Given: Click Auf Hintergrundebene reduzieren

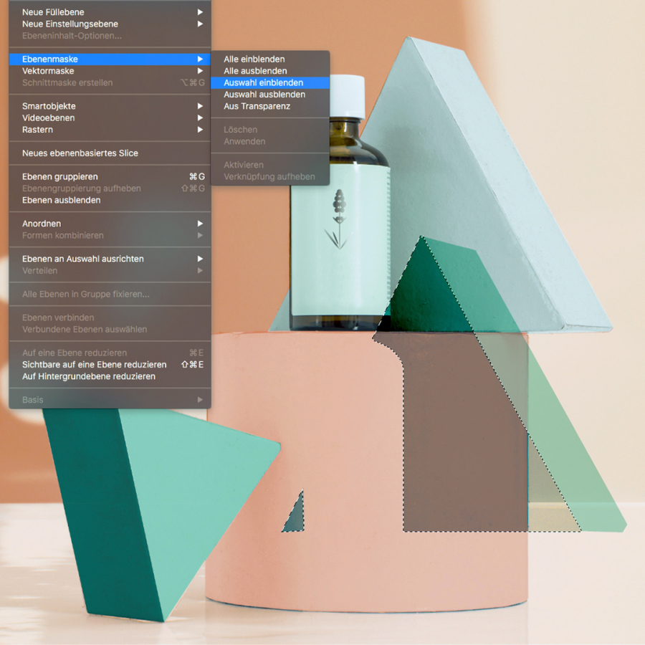Looking at the screenshot, I should 89,376.
